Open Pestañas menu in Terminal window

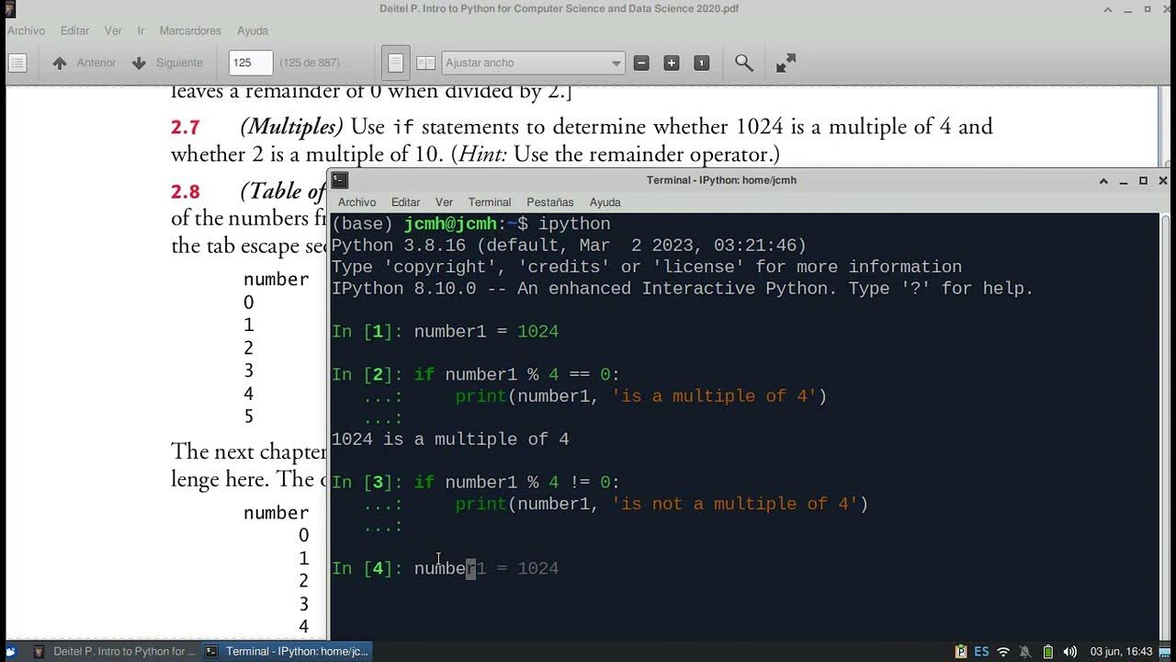tap(549, 202)
